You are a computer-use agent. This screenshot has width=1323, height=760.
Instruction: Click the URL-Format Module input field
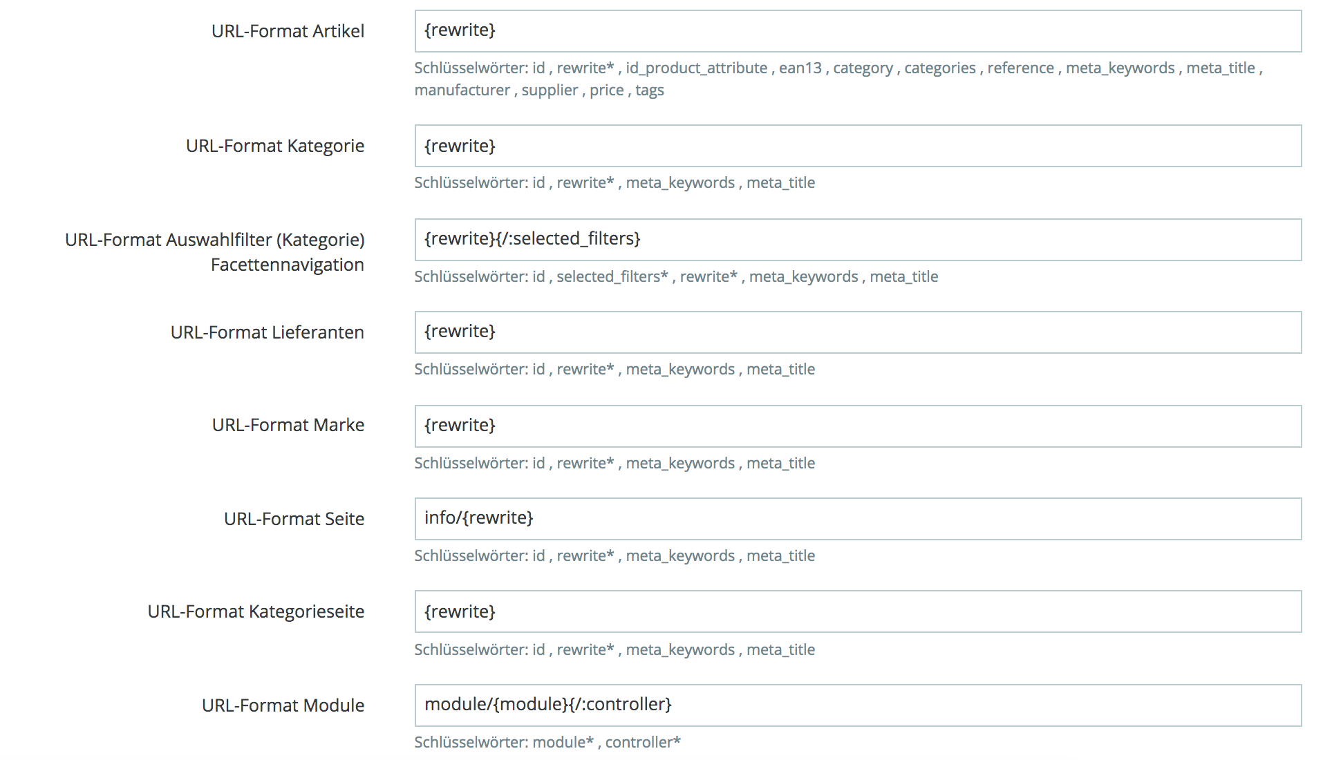(858, 705)
